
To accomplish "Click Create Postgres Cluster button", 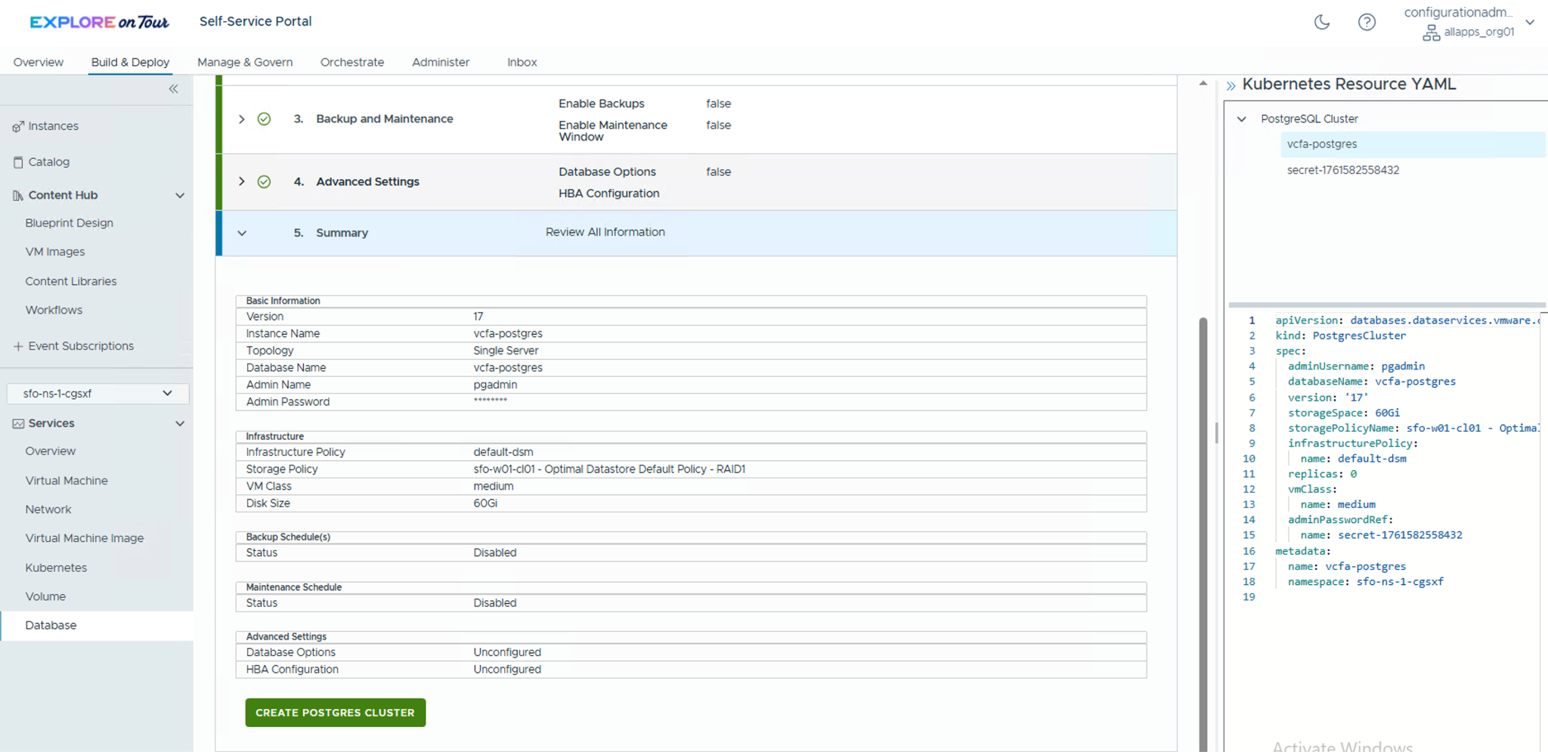I will pos(335,713).
